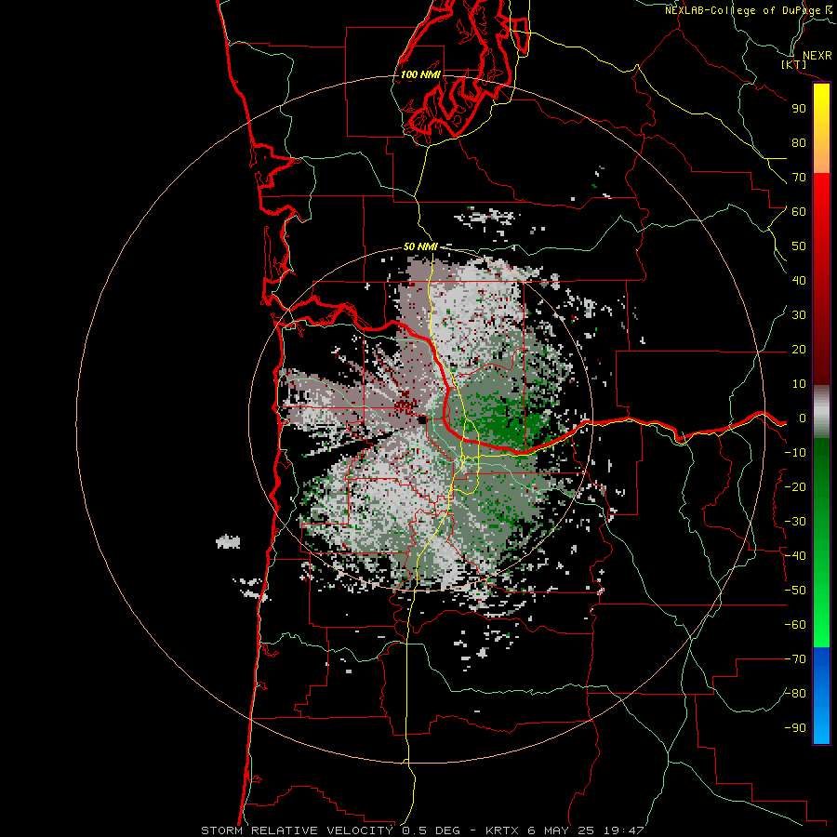Click the positive 50 value on the scale
The image size is (837, 837).
point(799,246)
